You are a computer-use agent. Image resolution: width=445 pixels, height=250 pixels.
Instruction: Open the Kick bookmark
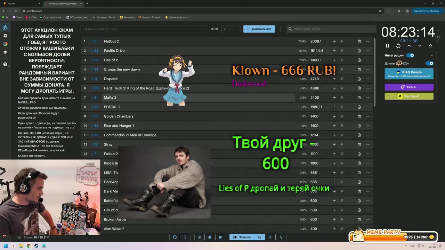6,17
